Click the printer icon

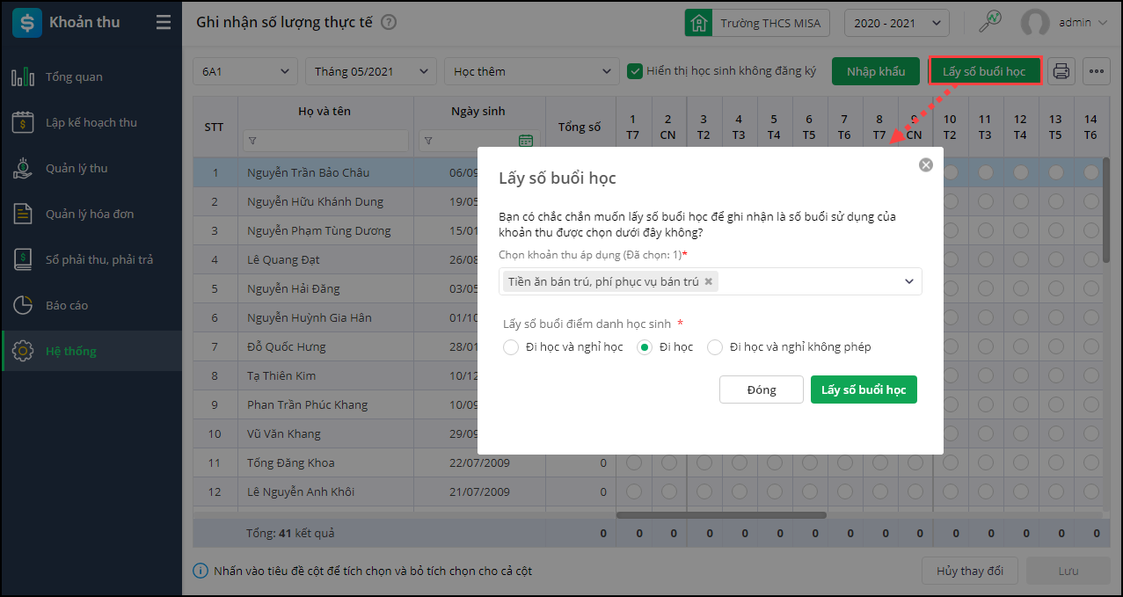(x=1061, y=71)
